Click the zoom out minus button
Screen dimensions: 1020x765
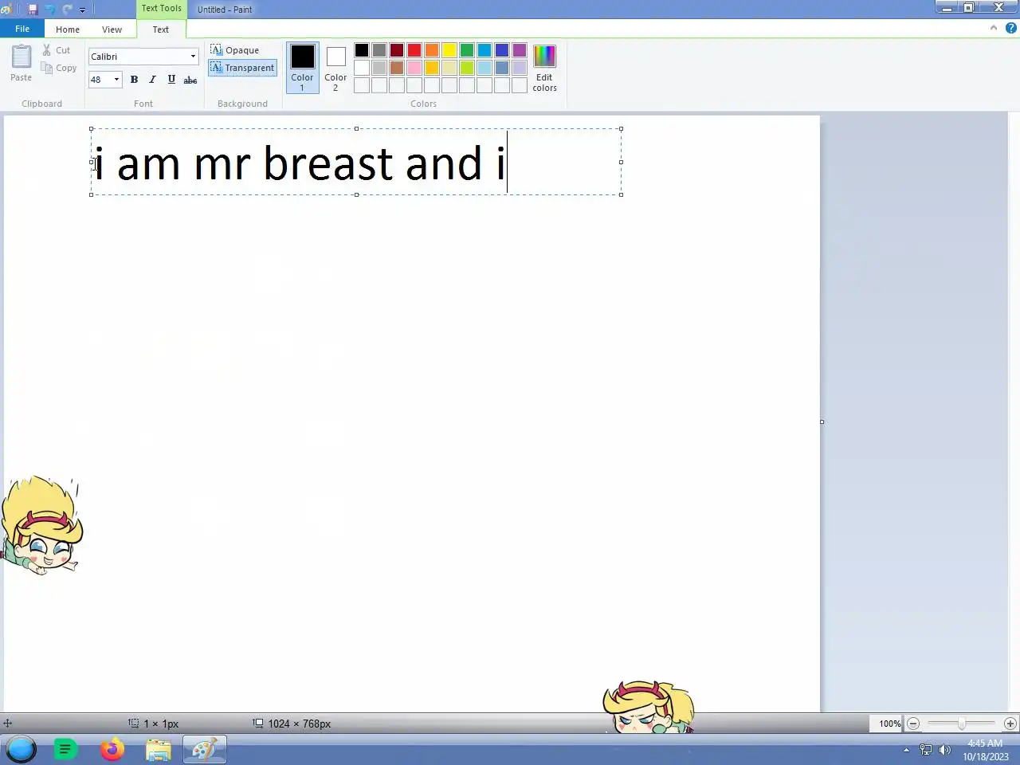pyautogui.click(x=913, y=724)
